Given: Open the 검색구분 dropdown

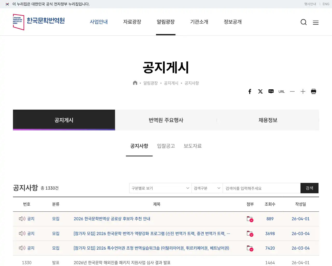Looking at the screenshot, I should pyautogui.click(x=207, y=188).
